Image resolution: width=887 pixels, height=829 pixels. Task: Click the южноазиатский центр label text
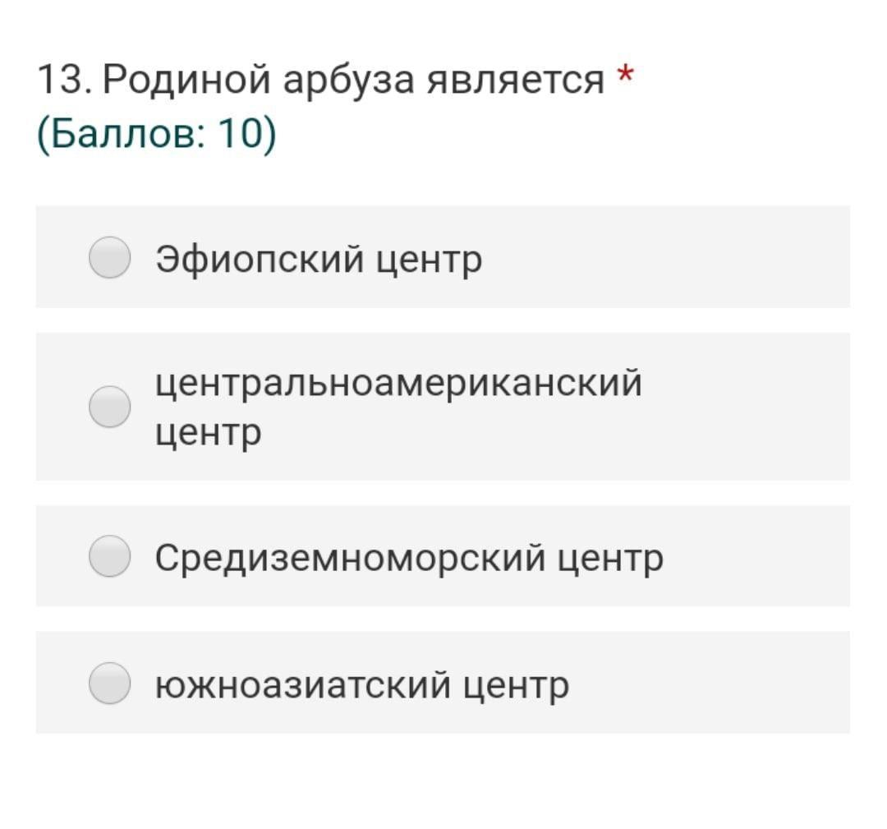pos(362,685)
